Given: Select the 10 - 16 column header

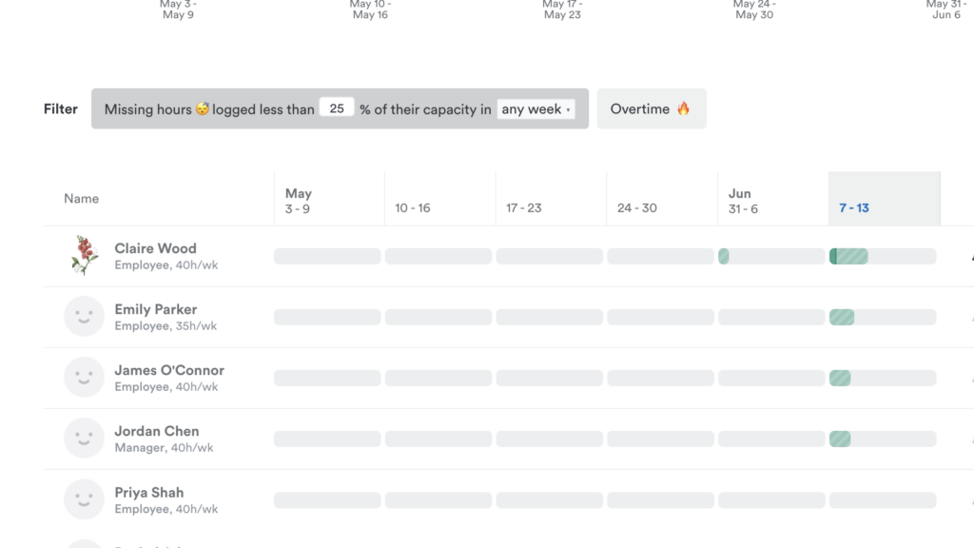Looking at the screenshot, I should coord(439,199).
